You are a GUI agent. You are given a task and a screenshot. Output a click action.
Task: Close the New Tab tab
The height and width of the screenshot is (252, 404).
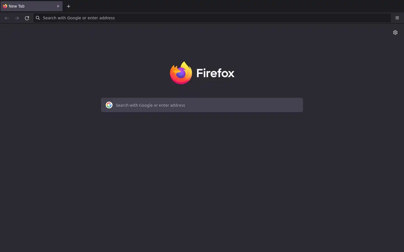click(58, 6)
